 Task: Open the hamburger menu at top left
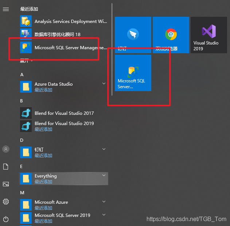pos(6,9)
